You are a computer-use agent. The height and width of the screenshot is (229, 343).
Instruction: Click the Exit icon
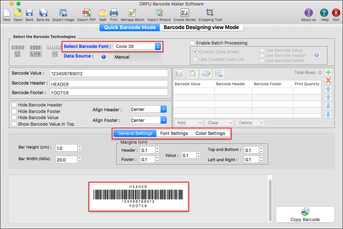336,13
